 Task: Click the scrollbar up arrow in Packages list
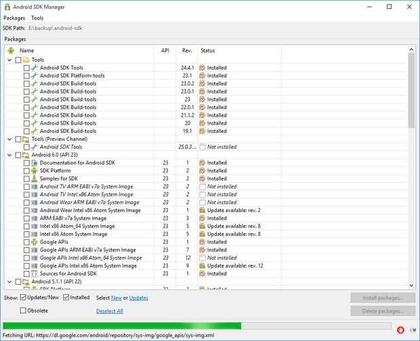click(x=411, y=49)
